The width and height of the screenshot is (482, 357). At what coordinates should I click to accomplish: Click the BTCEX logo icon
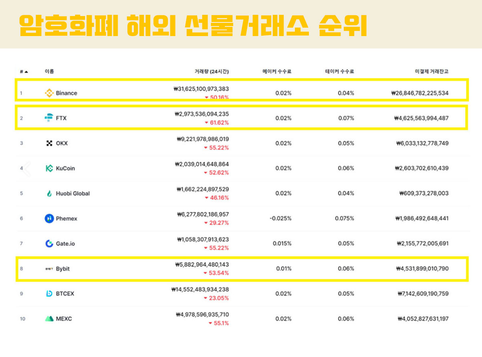click(x=49, y=294)
